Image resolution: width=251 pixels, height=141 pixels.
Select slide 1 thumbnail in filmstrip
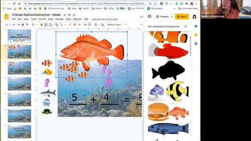click(19, 36)
